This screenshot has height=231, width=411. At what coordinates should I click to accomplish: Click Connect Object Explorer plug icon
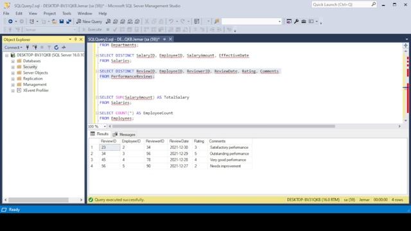(28, 47)
